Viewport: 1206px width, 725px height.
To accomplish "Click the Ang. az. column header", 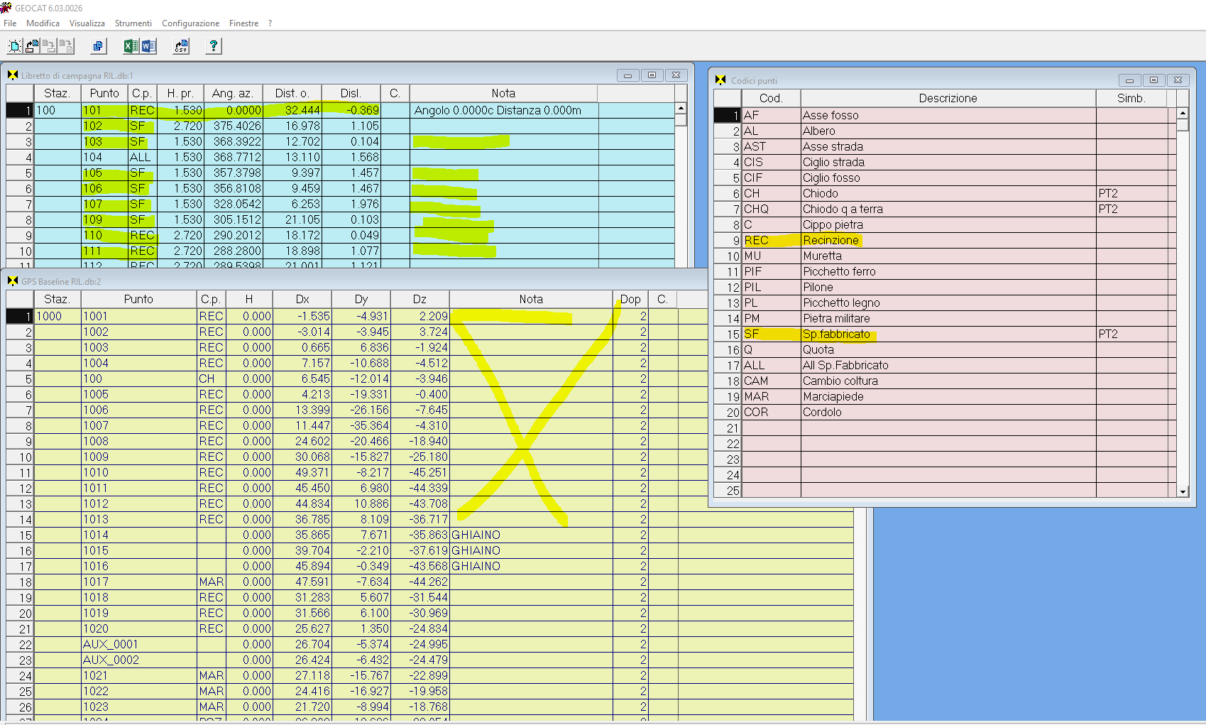I will [x=232, y=94].
